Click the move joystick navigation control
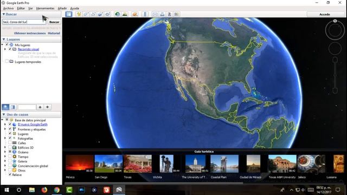The height and width of the screenshot is (195, 347). pos(335,48)
